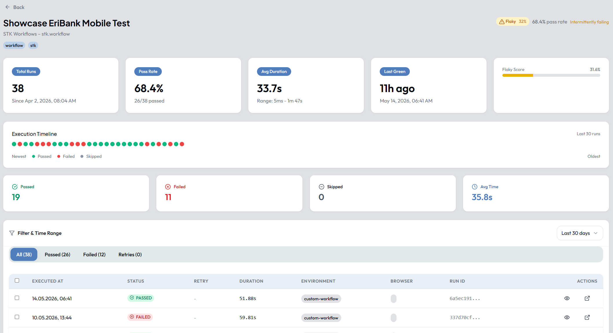
Task: Click the Pass Rate label pill
Action: click(148, 72)
